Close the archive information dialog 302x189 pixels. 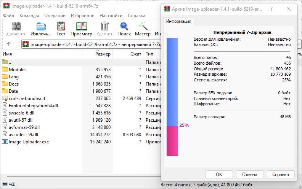click(289, 9)
